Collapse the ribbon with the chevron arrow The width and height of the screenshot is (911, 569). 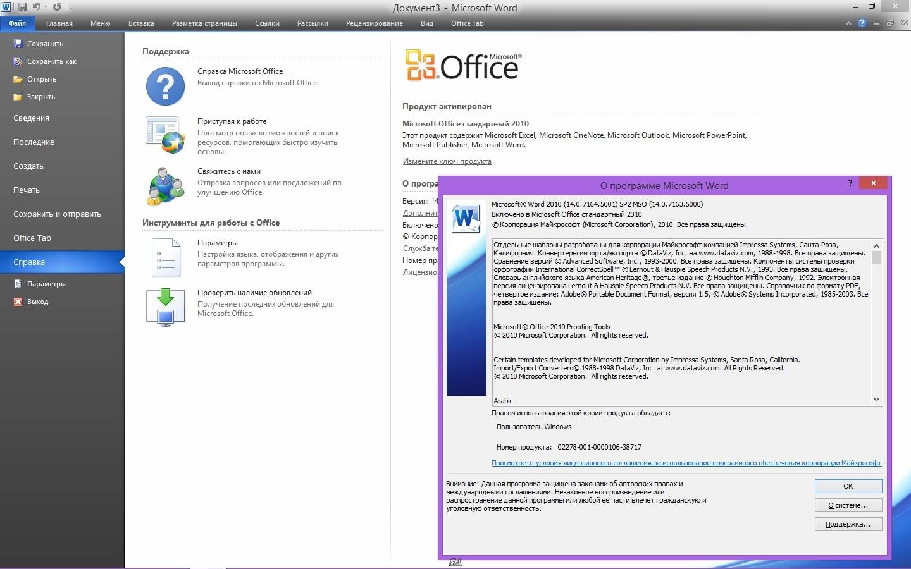(848, 23)
